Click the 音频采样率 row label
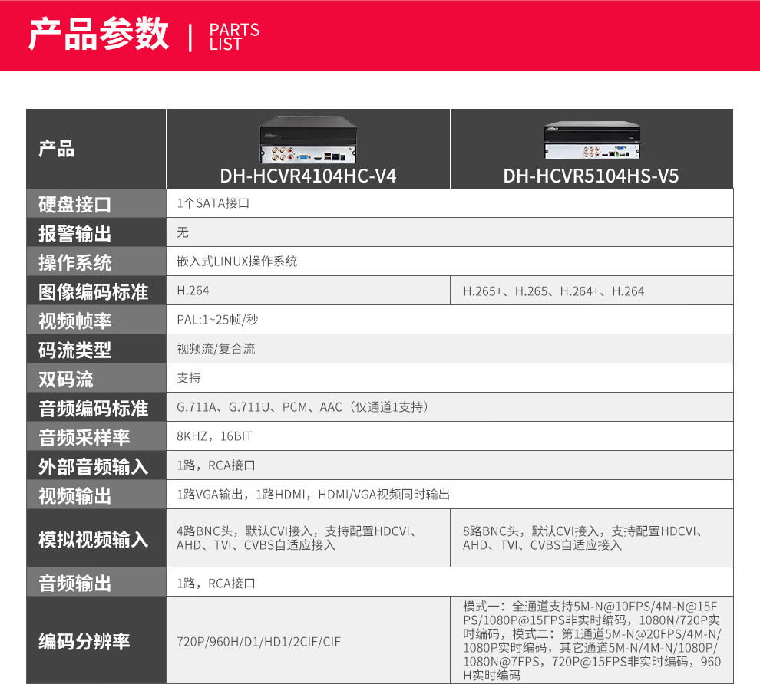Image resolution: width=760 pixels, height=684 pixels. tap(84, 437)
